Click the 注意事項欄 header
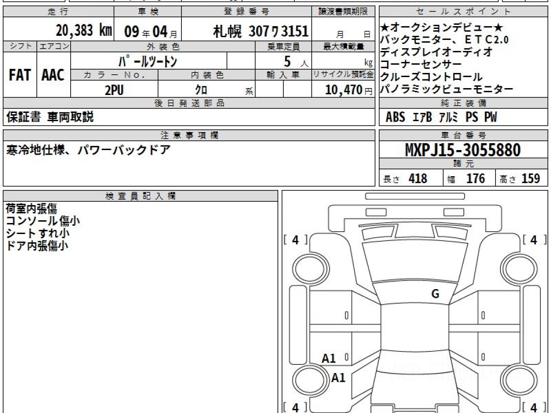The height and width of the screenshot is (413, 551). click(189, 135)
